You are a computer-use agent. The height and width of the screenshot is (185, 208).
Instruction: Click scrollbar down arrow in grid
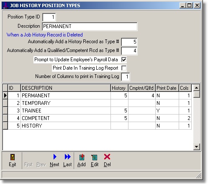coord(197,147)
